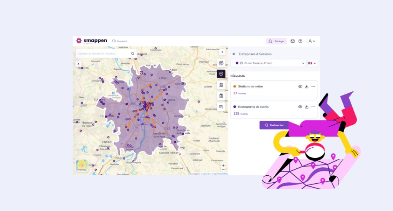Open more options for Stations de métro

pyautogui.click(x=313, y=86)
